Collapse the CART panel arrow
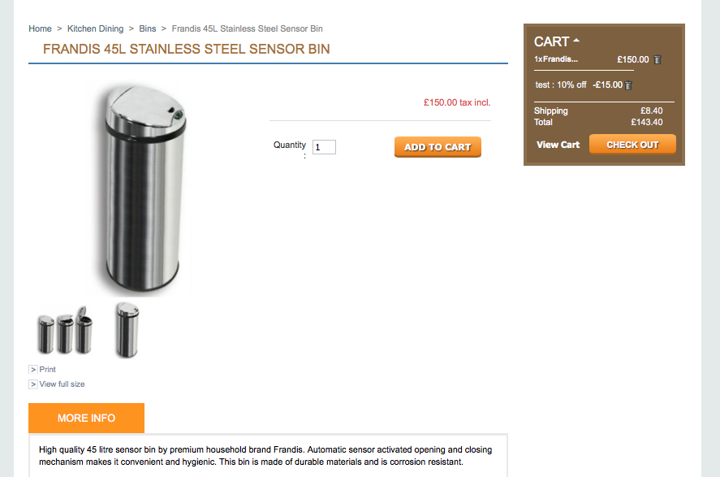This screenshot has width=720, height=477. coord(576,41)
